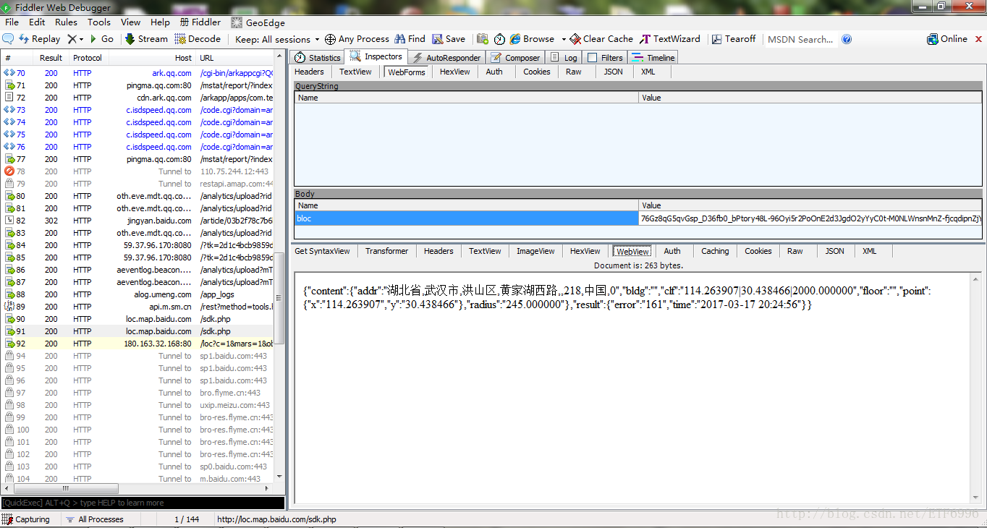
Task: Open the response JSON tab next to Raw
Action: (835, 251)
